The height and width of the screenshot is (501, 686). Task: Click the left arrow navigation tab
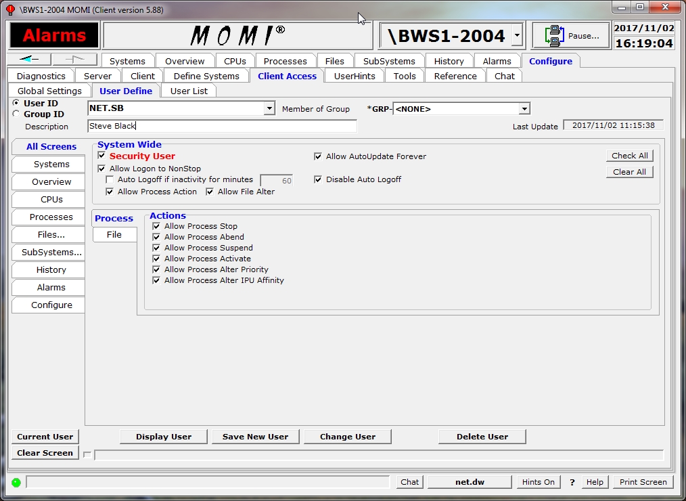click(30, 60)
